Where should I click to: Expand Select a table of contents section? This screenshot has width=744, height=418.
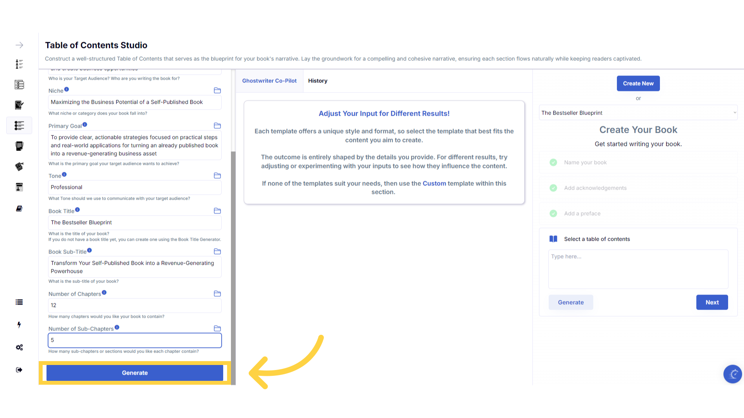coord(597,239)
